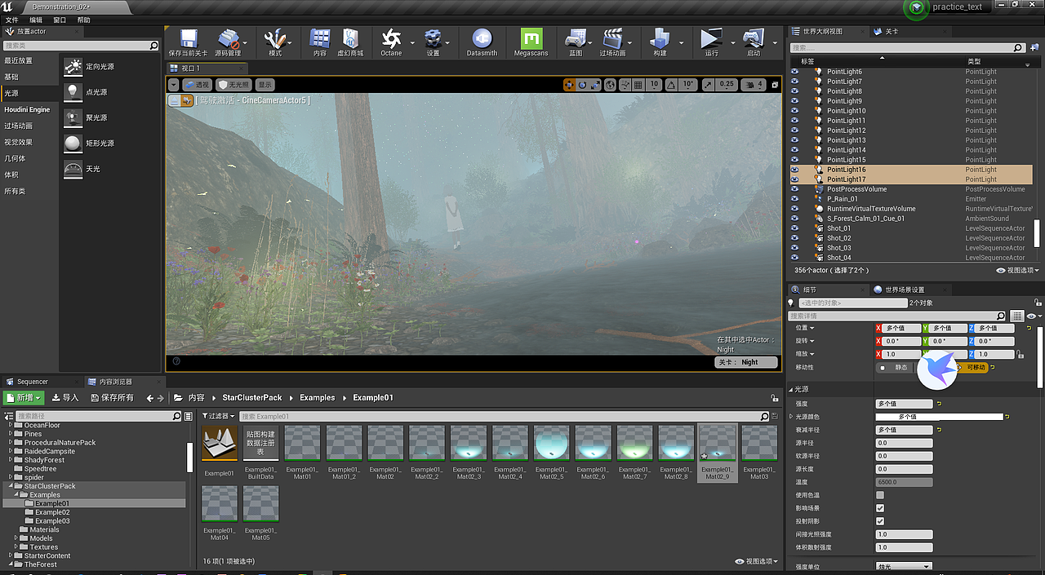Toggle grid snapping icon in viewport toolbar
1045x575 pixels.
click(638, 85)
